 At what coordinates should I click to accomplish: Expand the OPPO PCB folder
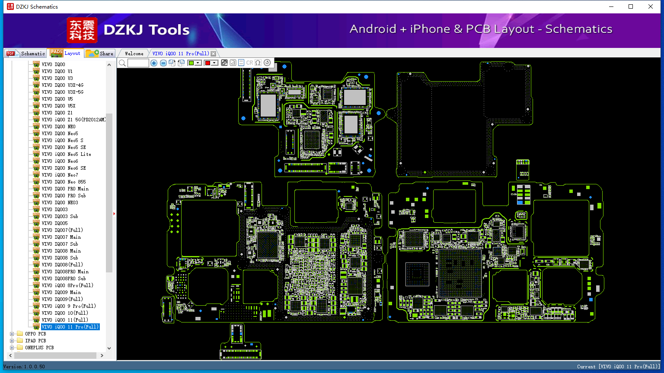click(12, 334)
